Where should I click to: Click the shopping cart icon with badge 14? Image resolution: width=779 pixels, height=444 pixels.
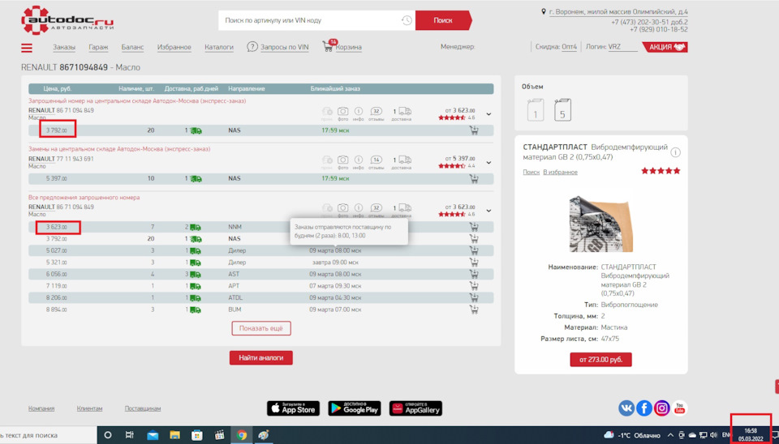click(x=328, y=46)
